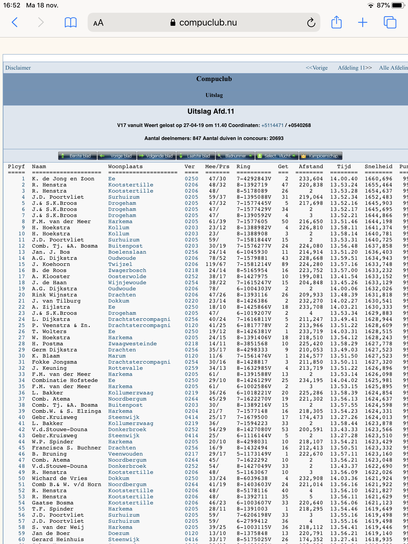Open Rottevalle town link

[x=125, y=368]
